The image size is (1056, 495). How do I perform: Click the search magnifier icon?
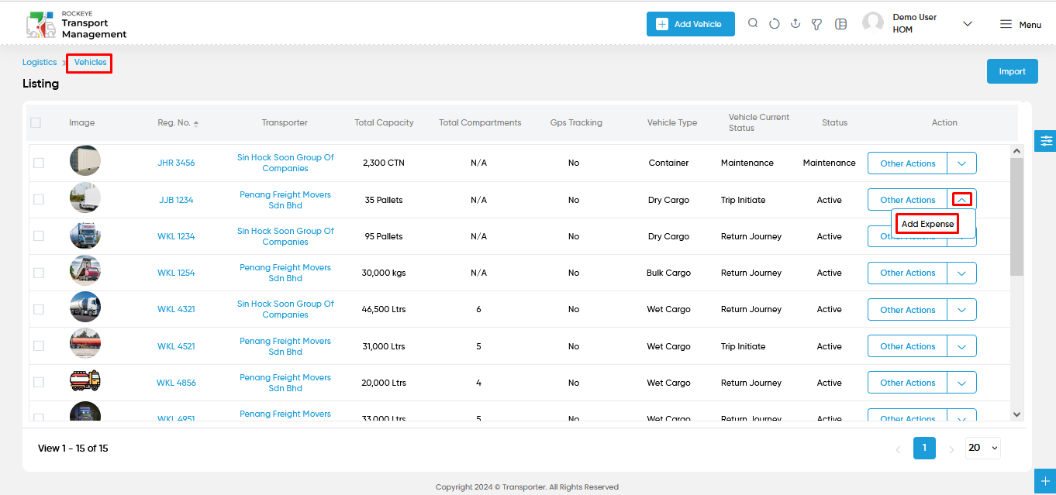click(x=753, y=23)
